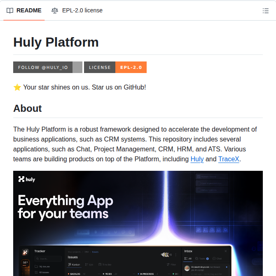Click the Tracker label in the banner
The image size is (276, 276).
[40, 251]
